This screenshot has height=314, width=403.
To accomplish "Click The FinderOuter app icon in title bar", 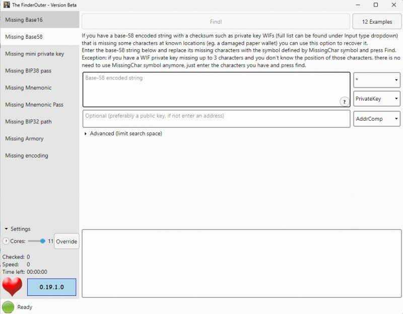I will point(6,5).
